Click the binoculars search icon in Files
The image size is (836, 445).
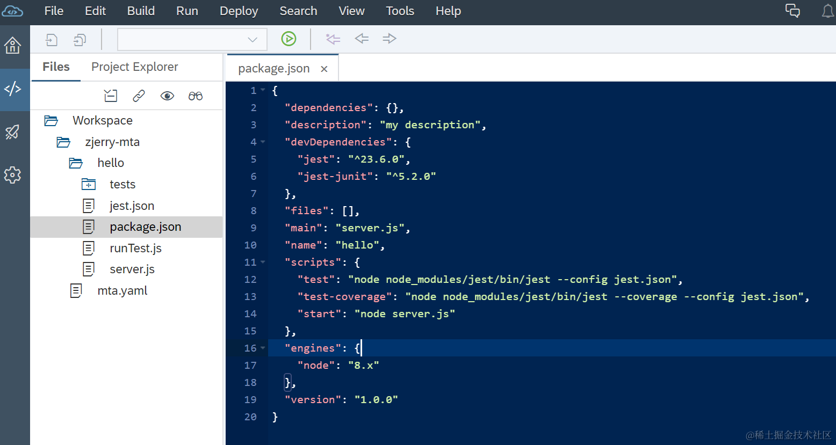196,96
